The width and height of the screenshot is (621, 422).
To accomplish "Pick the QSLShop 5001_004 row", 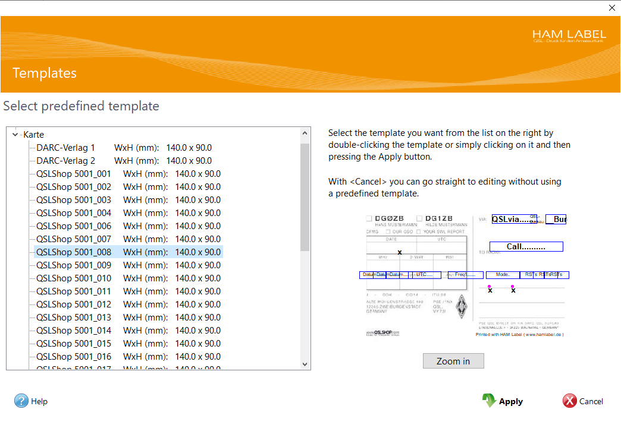I will (128, 213).
